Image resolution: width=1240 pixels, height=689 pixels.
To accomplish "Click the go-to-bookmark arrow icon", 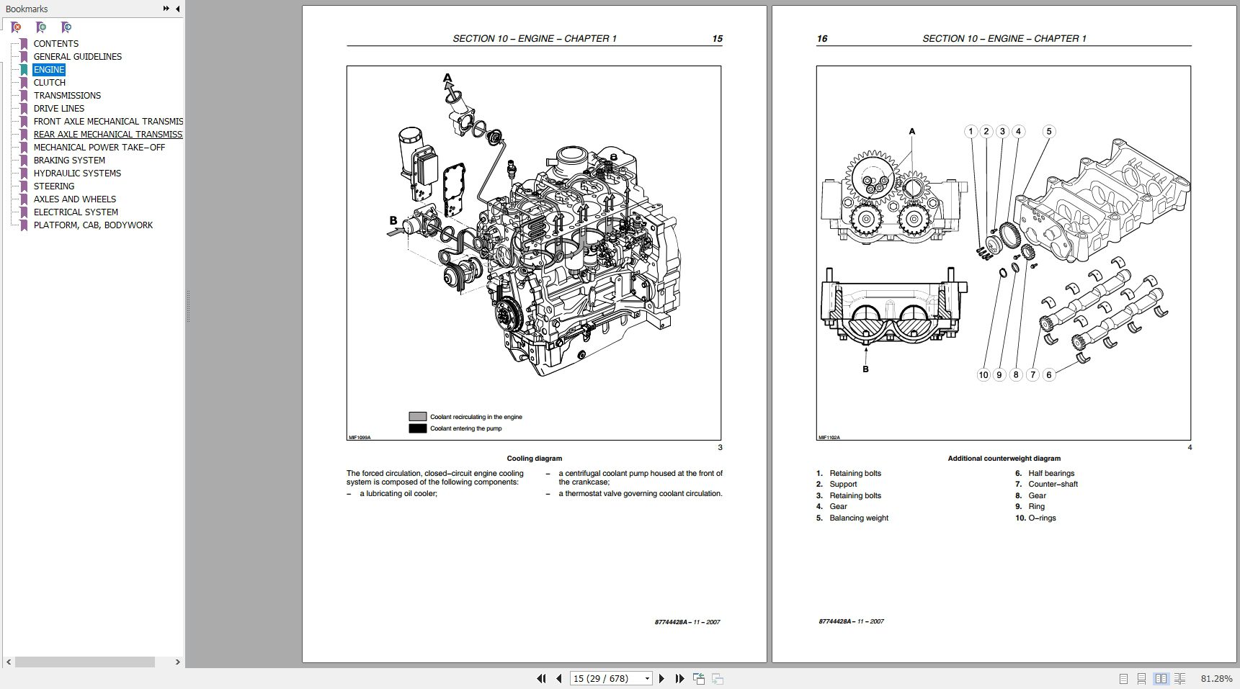I will (66, 27).
